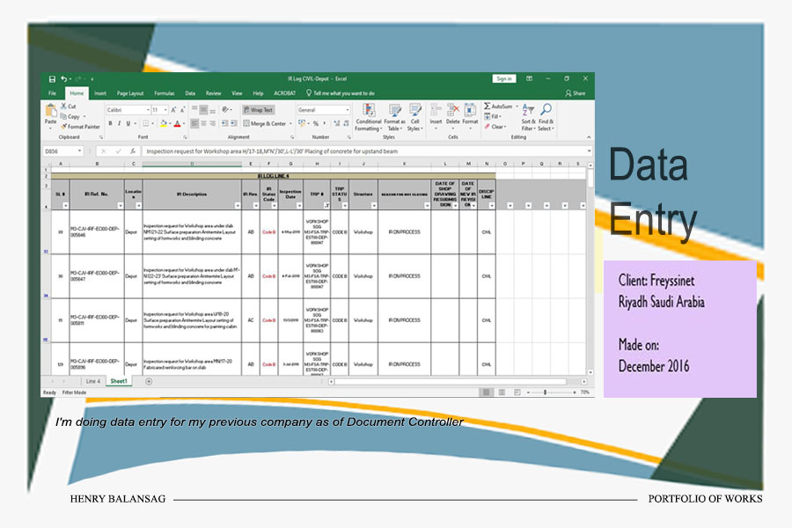Screen dimensions: 792x528
Task: Switch to the Data tab
Action: (190, 93)
